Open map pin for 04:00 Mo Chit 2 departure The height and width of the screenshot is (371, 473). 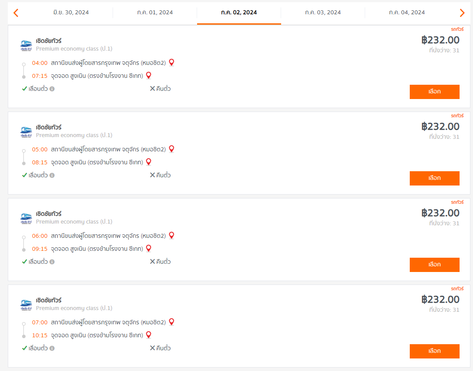pyautogui.click(x=172, y=62)
